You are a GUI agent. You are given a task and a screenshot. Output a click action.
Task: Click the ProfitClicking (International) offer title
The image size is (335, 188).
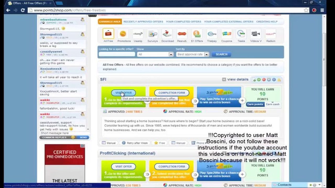pyautogui.click(x=127, y=153)
